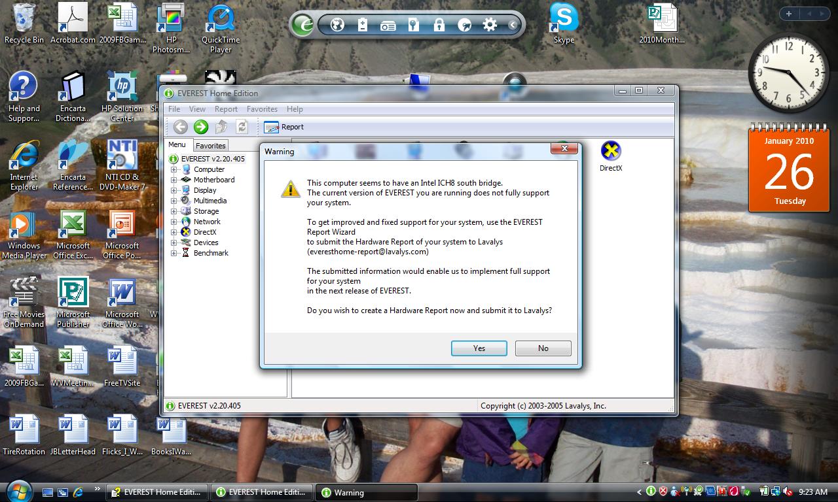Select the Multimedia speaker icon in tree
Screen dimensions: 838x502
pyautogui.click(x=186, y=201)
